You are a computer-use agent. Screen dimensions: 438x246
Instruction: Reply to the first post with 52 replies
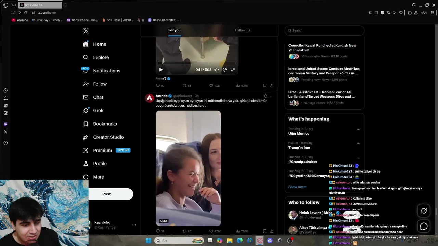[160, 86]
